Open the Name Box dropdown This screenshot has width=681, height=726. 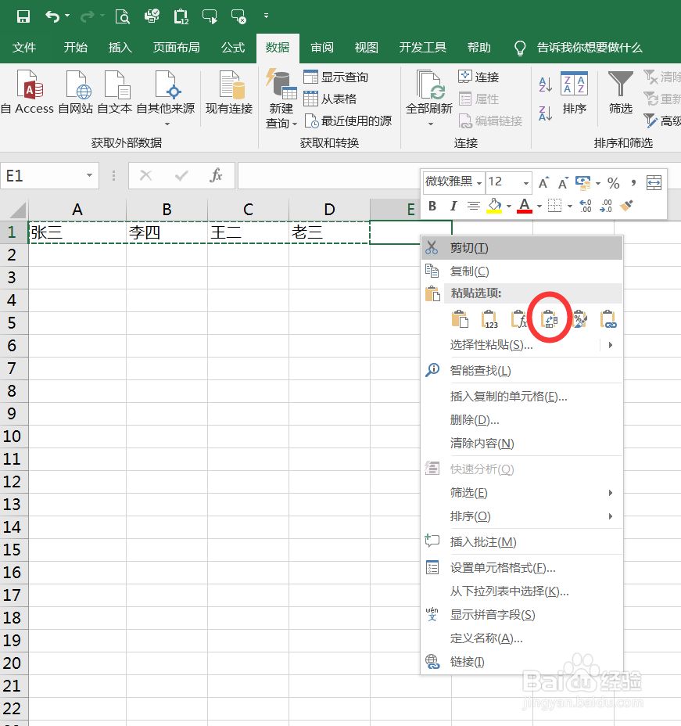pos(88,175)
